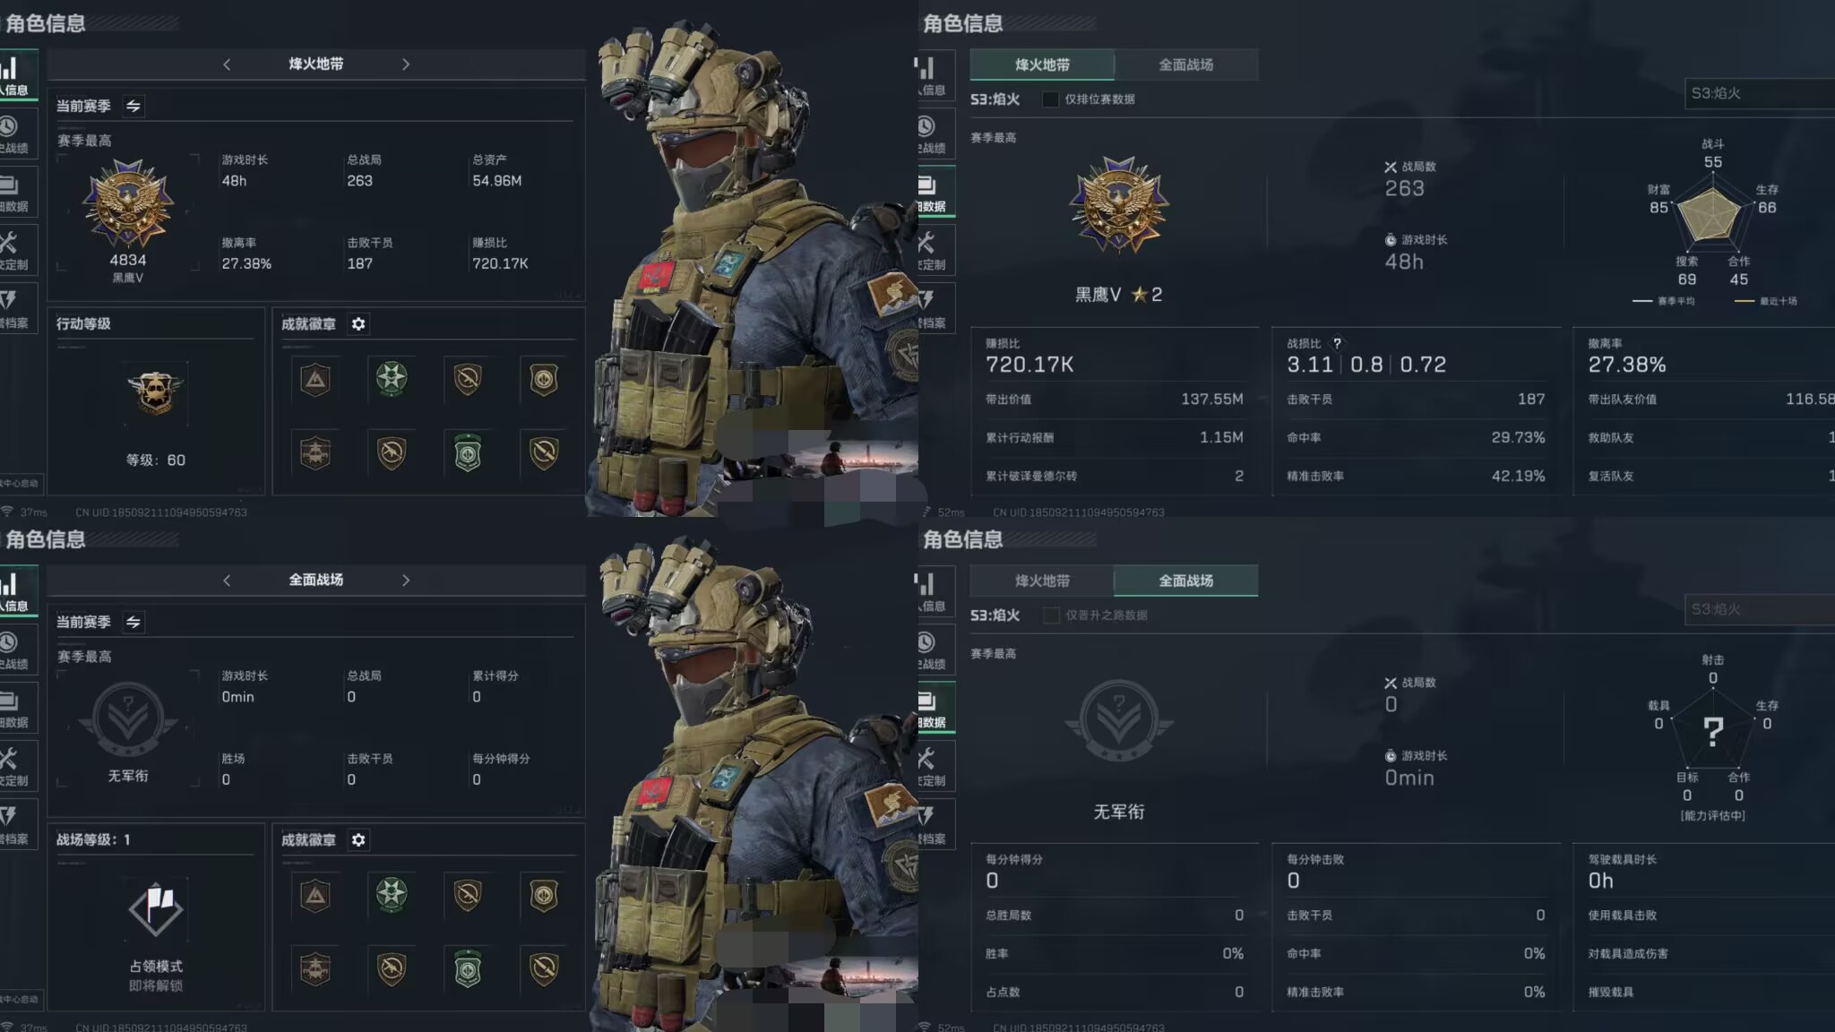Viewport: 1835px width, 1032px height.
Task: Click the skull badge under 行动等级
Action: pos(156,391)
